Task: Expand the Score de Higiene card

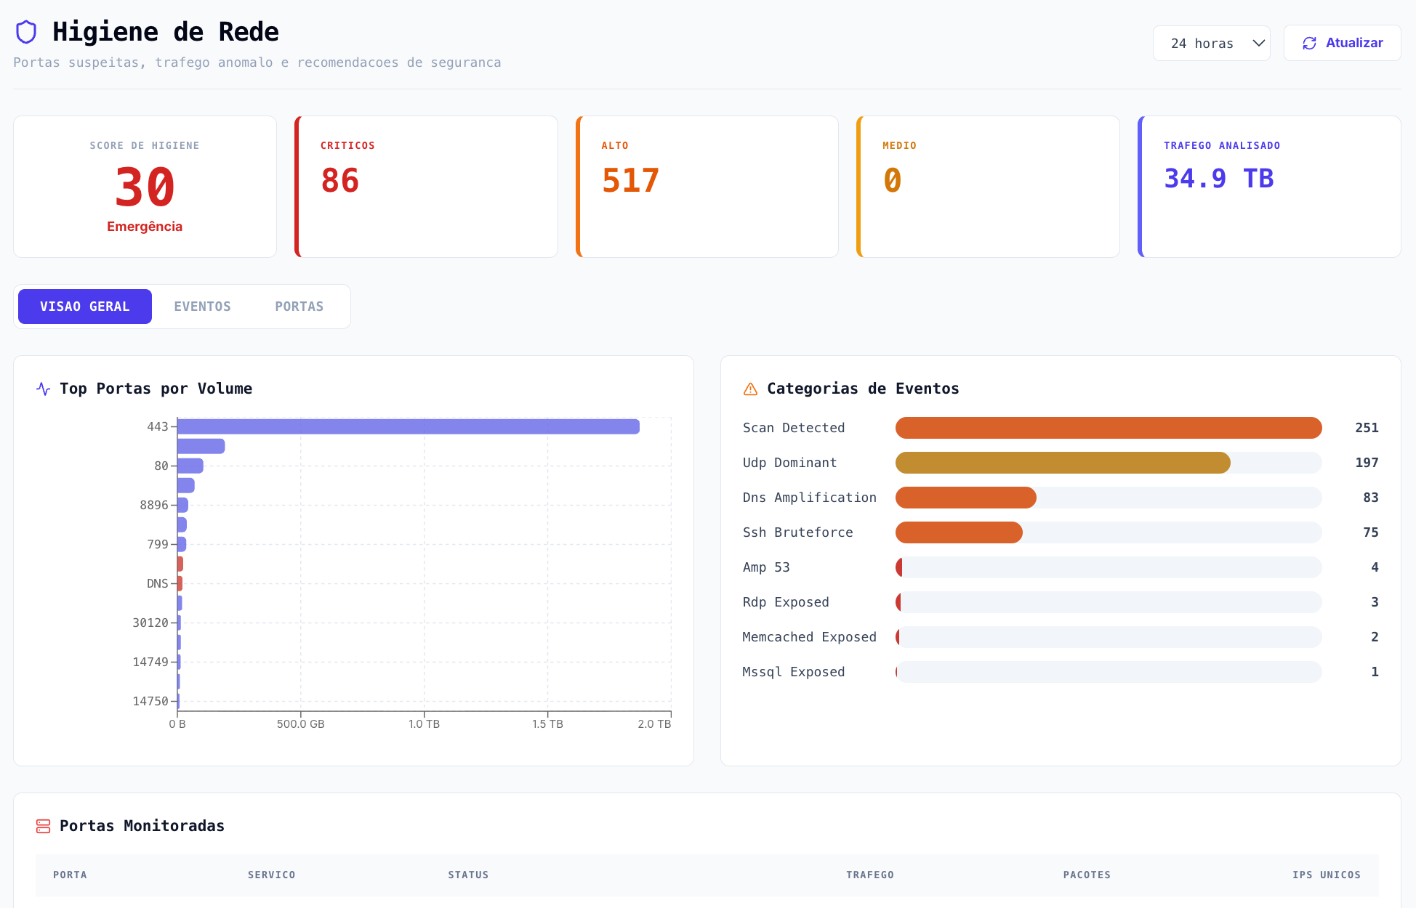Action: (145, 186)
